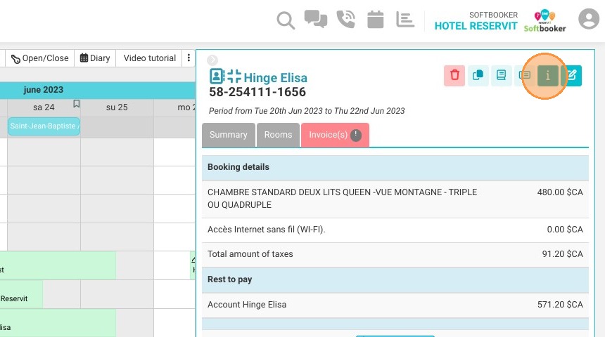
Task: Click the Hinge Elisa customer name
Action: coord(276,78)
